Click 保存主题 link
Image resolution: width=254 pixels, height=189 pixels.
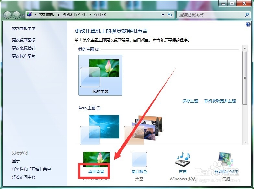coord(190,101)
